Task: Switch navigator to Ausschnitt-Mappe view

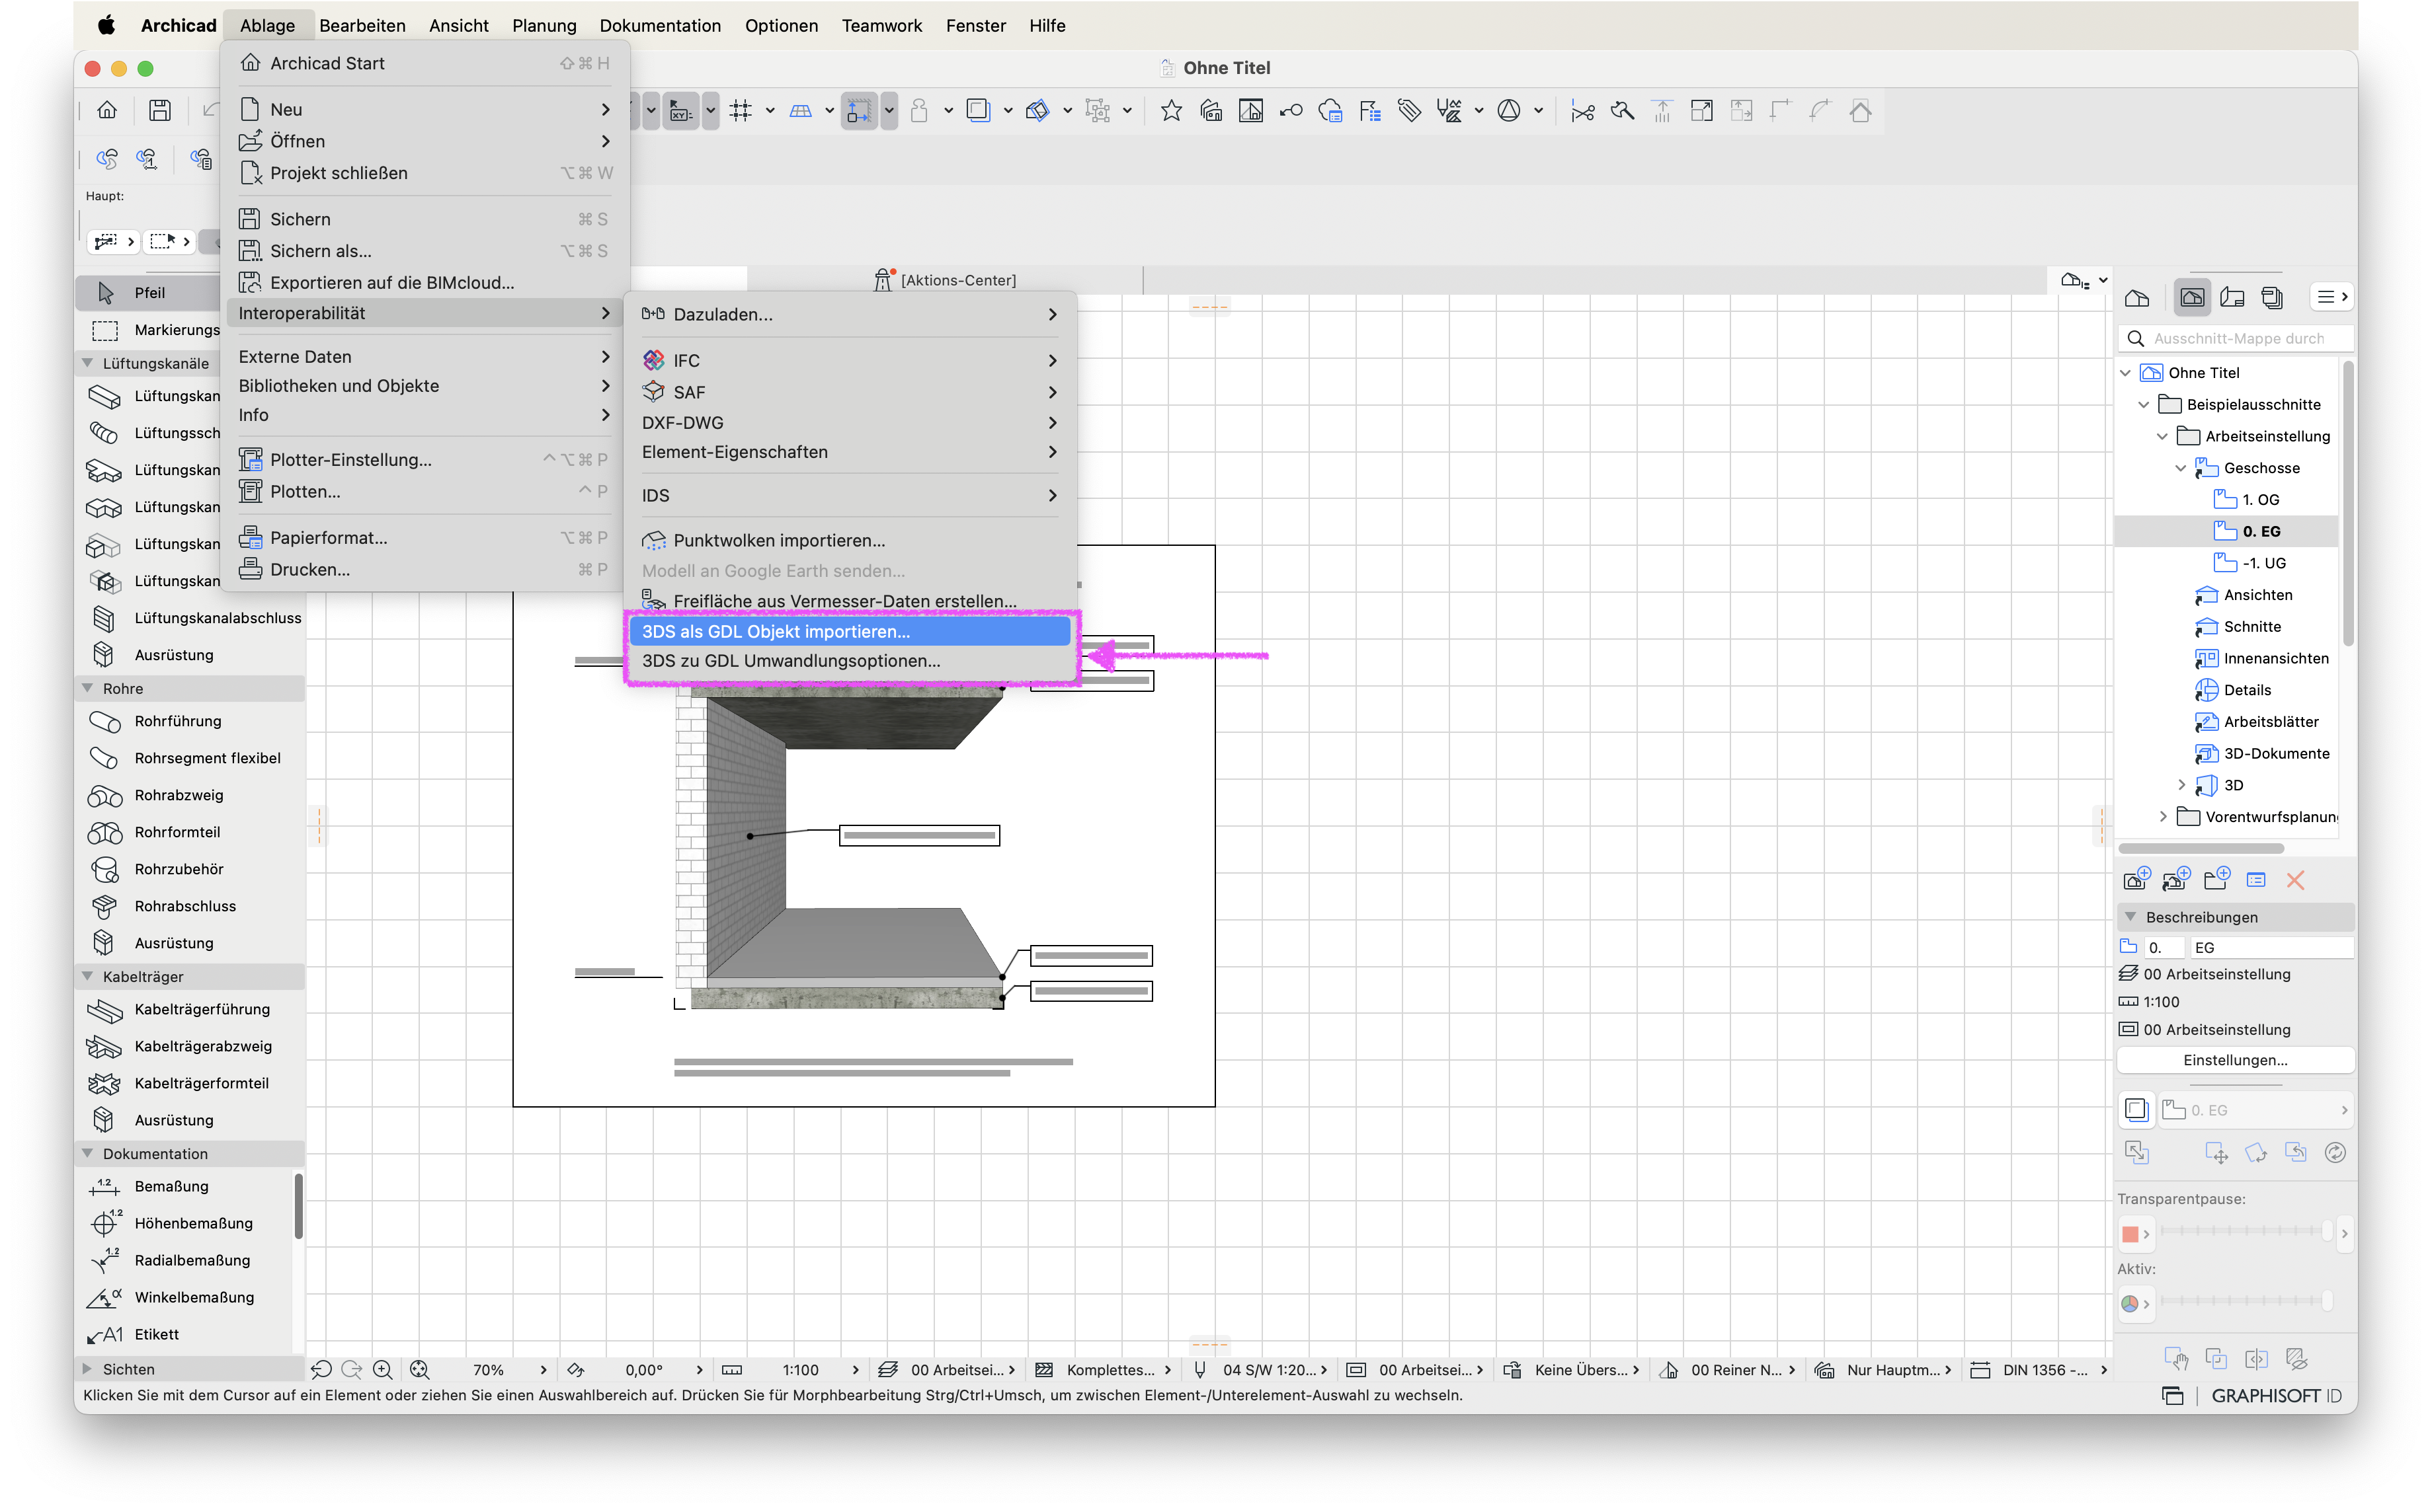Action: click(x=2192, y=297)
